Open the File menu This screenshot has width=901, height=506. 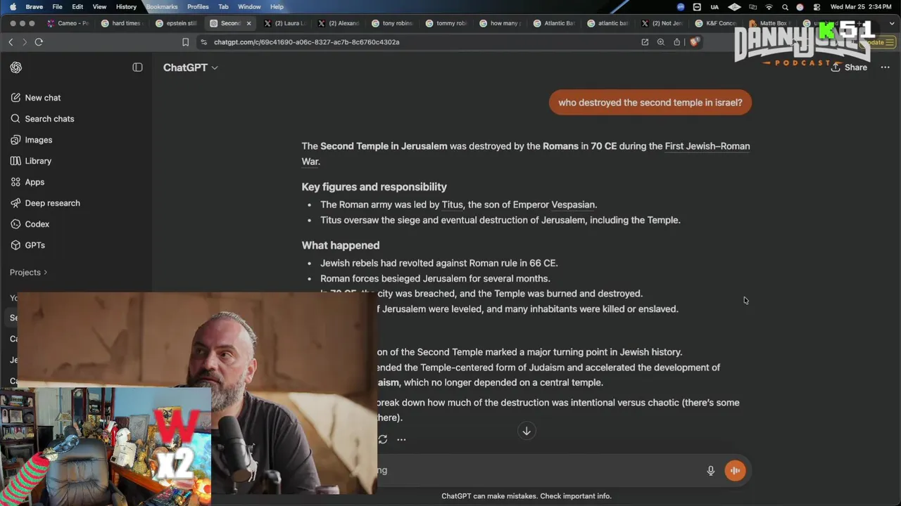[57, 7]
